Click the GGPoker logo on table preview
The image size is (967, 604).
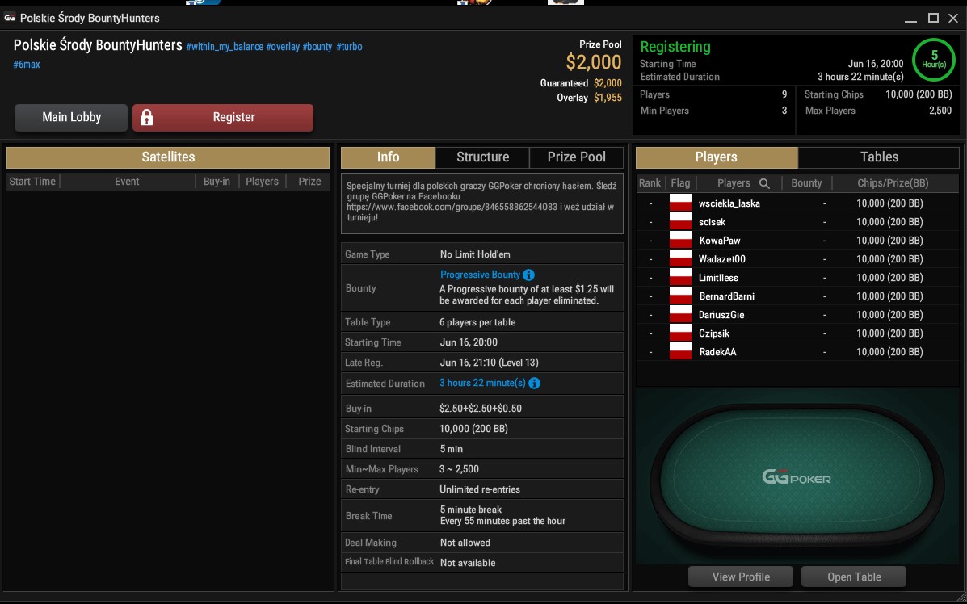click(x=797, y=477)
